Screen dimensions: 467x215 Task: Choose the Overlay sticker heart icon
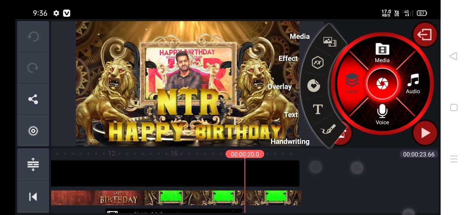pyautogui.click(x=314, y=86)
